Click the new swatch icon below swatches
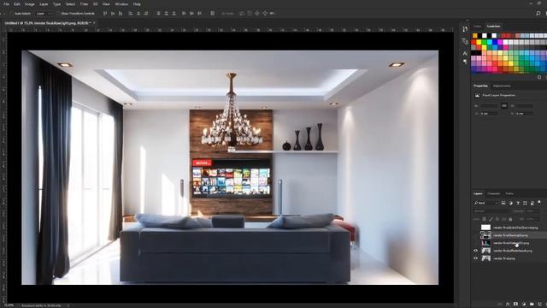 (x=539, y=77)
